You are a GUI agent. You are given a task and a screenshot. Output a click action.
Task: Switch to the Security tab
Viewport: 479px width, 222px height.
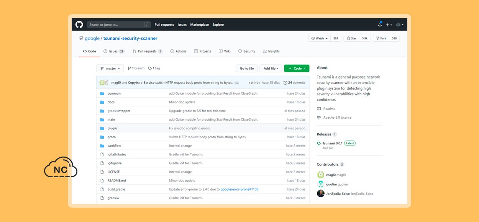pyautogui.click(x=247, y=51)
